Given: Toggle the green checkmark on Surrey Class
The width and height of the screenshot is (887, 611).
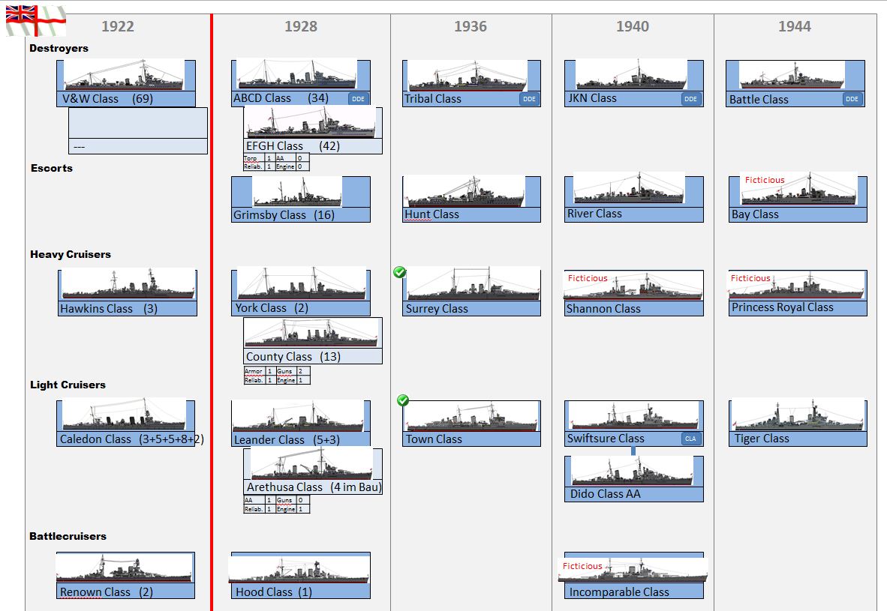Looking at the screenshot, I should pos(400,272).
